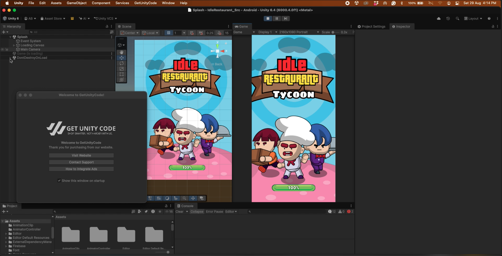Expand the Loading Canvas object
Screen dimensions: 502x256
point(14,45)
